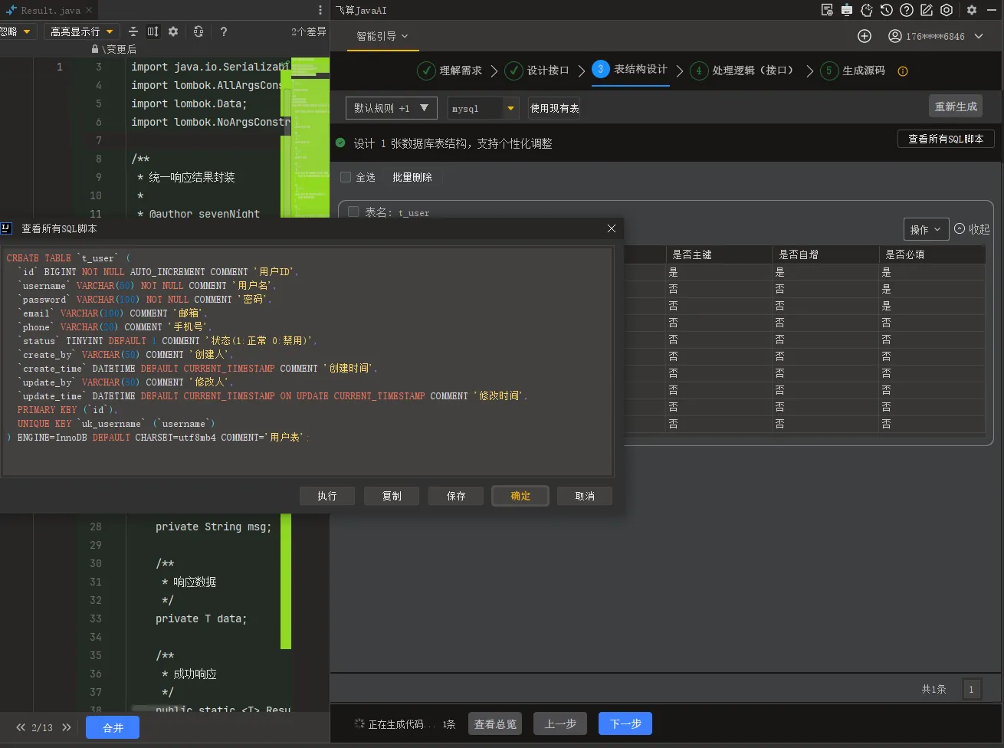Tick the 全选 checkbox
This screenshot has height=748, width=1004.
coord(346,177)
